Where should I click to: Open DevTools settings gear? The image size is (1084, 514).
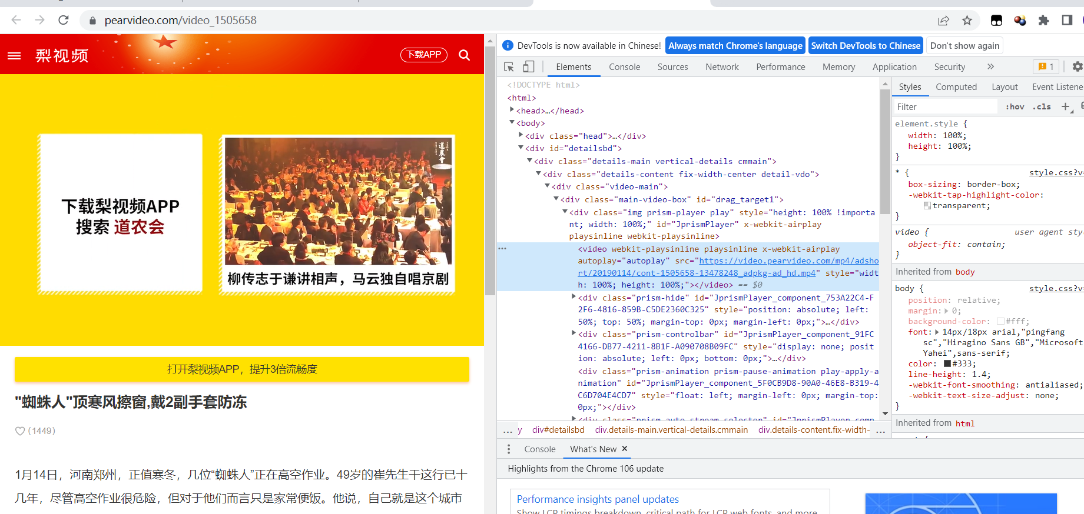[1078, 67]
